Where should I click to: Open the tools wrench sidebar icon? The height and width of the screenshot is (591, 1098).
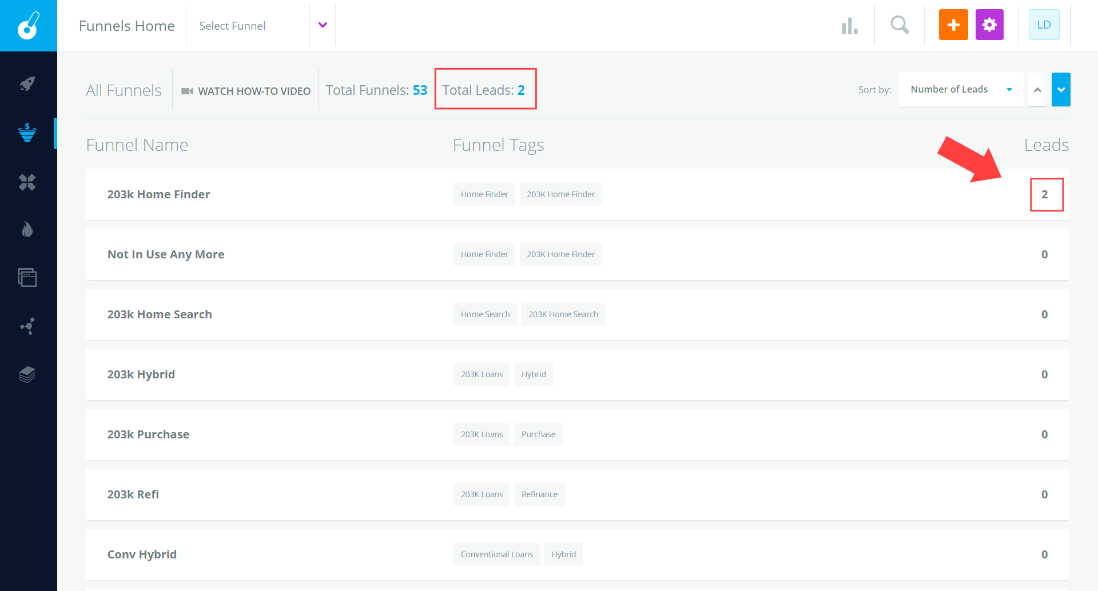coord(27,182)
